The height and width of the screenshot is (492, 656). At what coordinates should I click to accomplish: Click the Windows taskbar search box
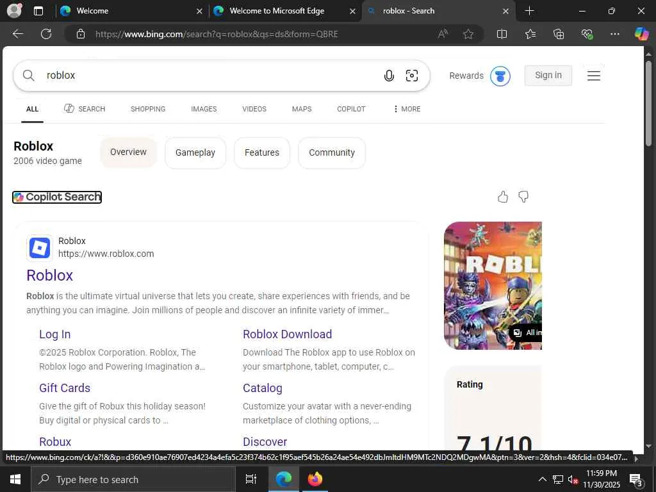click(x=133, y=479)
